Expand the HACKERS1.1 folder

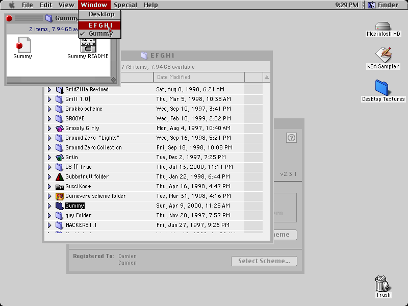[49, 225]
